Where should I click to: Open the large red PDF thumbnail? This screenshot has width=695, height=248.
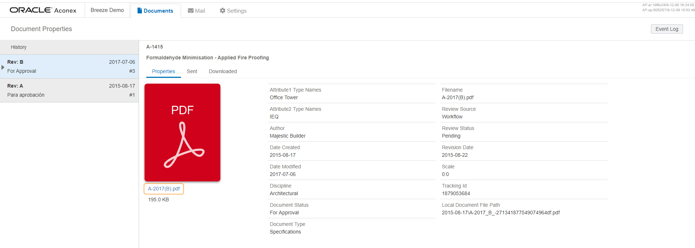182,133
